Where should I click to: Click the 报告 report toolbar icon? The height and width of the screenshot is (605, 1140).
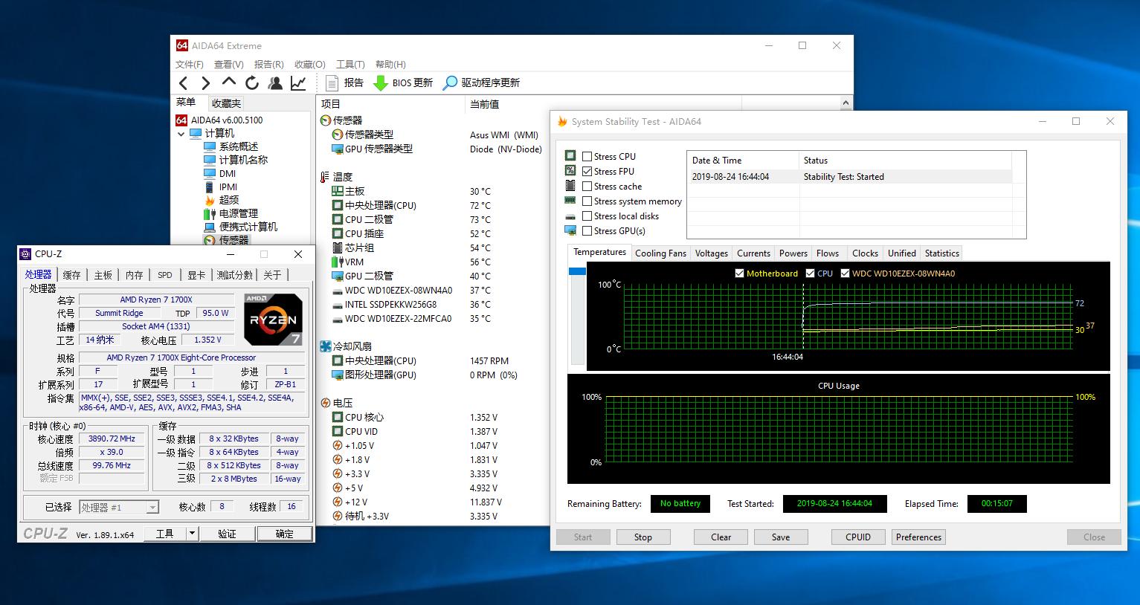(x=332, y=82)
